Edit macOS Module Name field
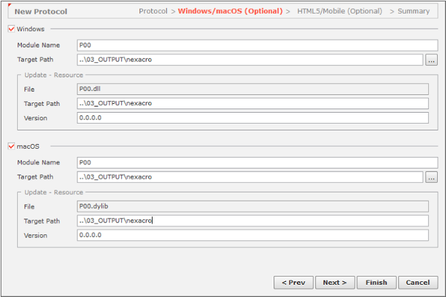This screenshot has width=446, height=297. [x=257, y=162]
